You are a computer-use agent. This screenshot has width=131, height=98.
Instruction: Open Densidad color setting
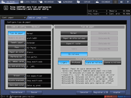point(17,85)
